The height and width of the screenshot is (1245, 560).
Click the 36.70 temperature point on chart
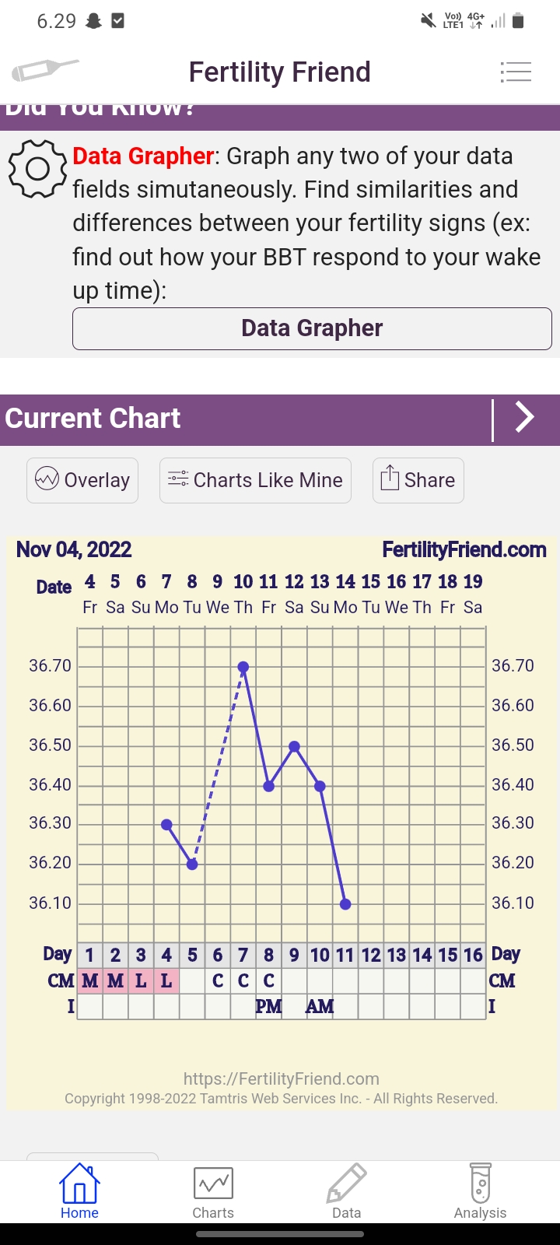pos(243,667)
